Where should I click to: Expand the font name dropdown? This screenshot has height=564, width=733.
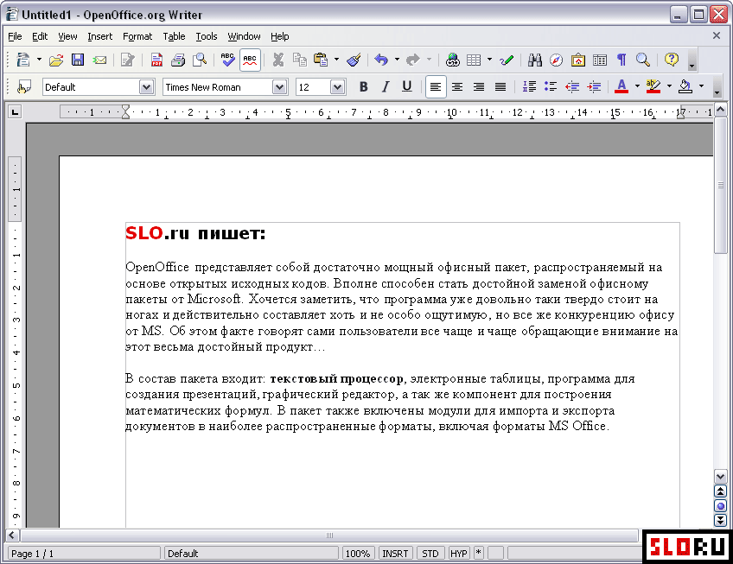click(279, 86)
